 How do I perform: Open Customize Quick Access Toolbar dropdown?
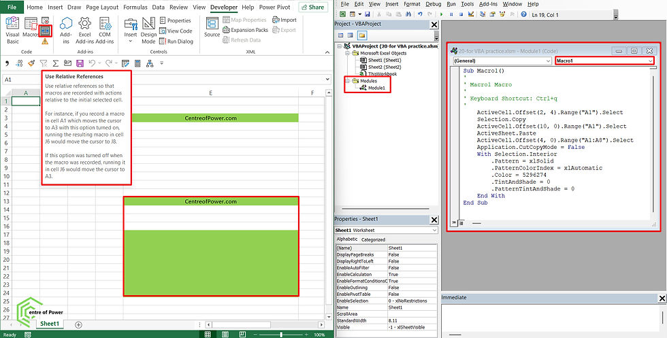coord(162,63)
